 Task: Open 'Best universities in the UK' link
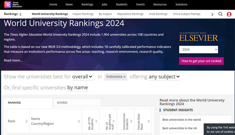click(x=180, y=128)
